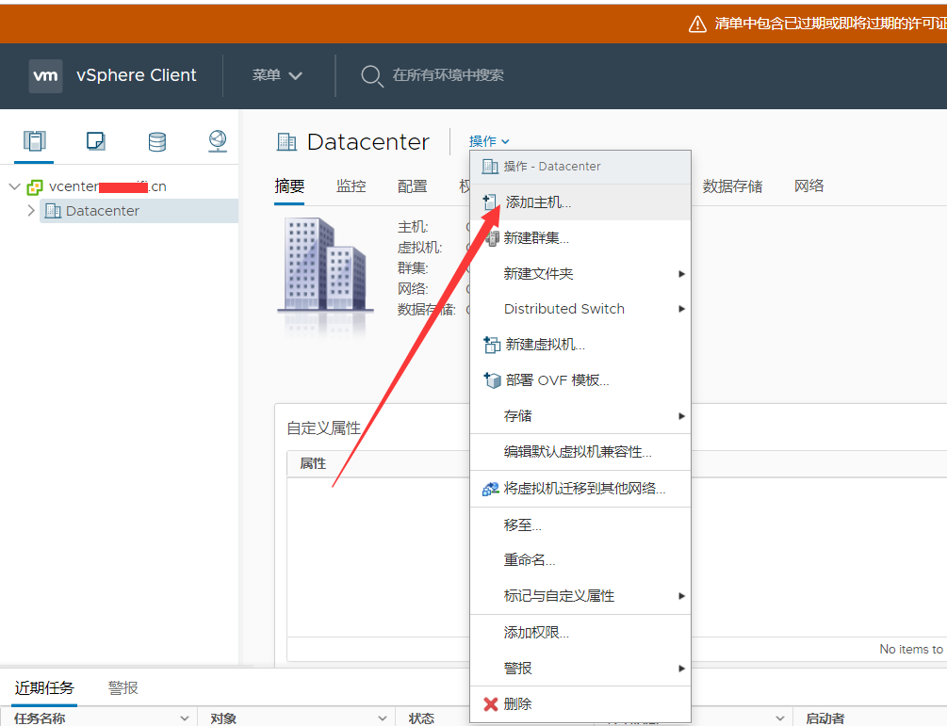Screen dimensions: 947x726
Task: Open the Storage view icon
Action: pyautogui.click(x=157, y=141)
